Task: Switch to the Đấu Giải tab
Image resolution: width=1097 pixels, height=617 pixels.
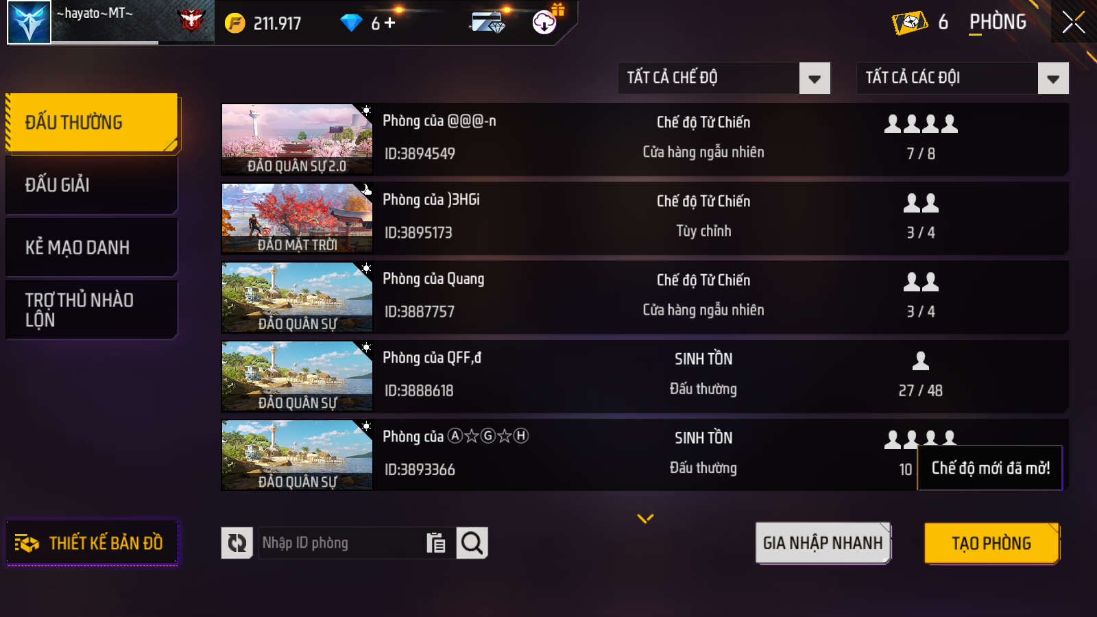Action: coord(92,184)
